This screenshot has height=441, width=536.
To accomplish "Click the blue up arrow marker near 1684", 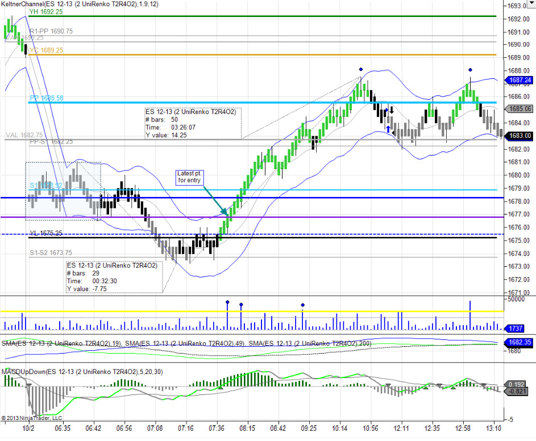I will pyautogui.click(x=388, y=129).
